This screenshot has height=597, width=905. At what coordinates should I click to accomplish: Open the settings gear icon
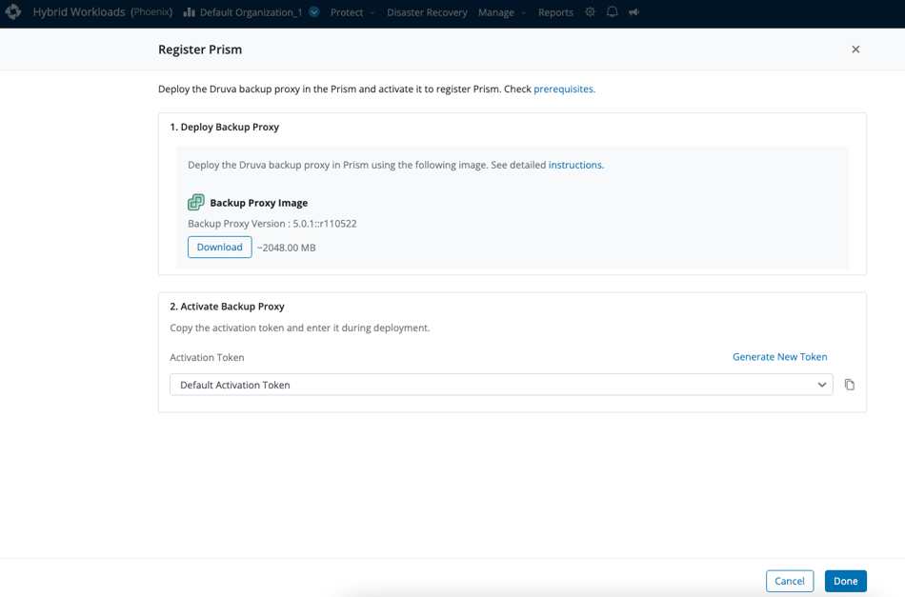[x=590, y=12]
